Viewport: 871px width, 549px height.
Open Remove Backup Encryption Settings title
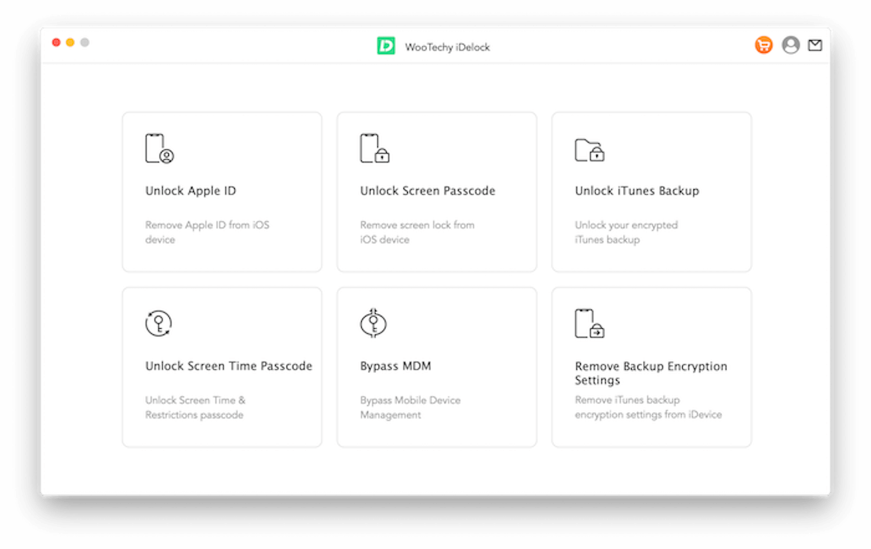(x=651, y=373)
